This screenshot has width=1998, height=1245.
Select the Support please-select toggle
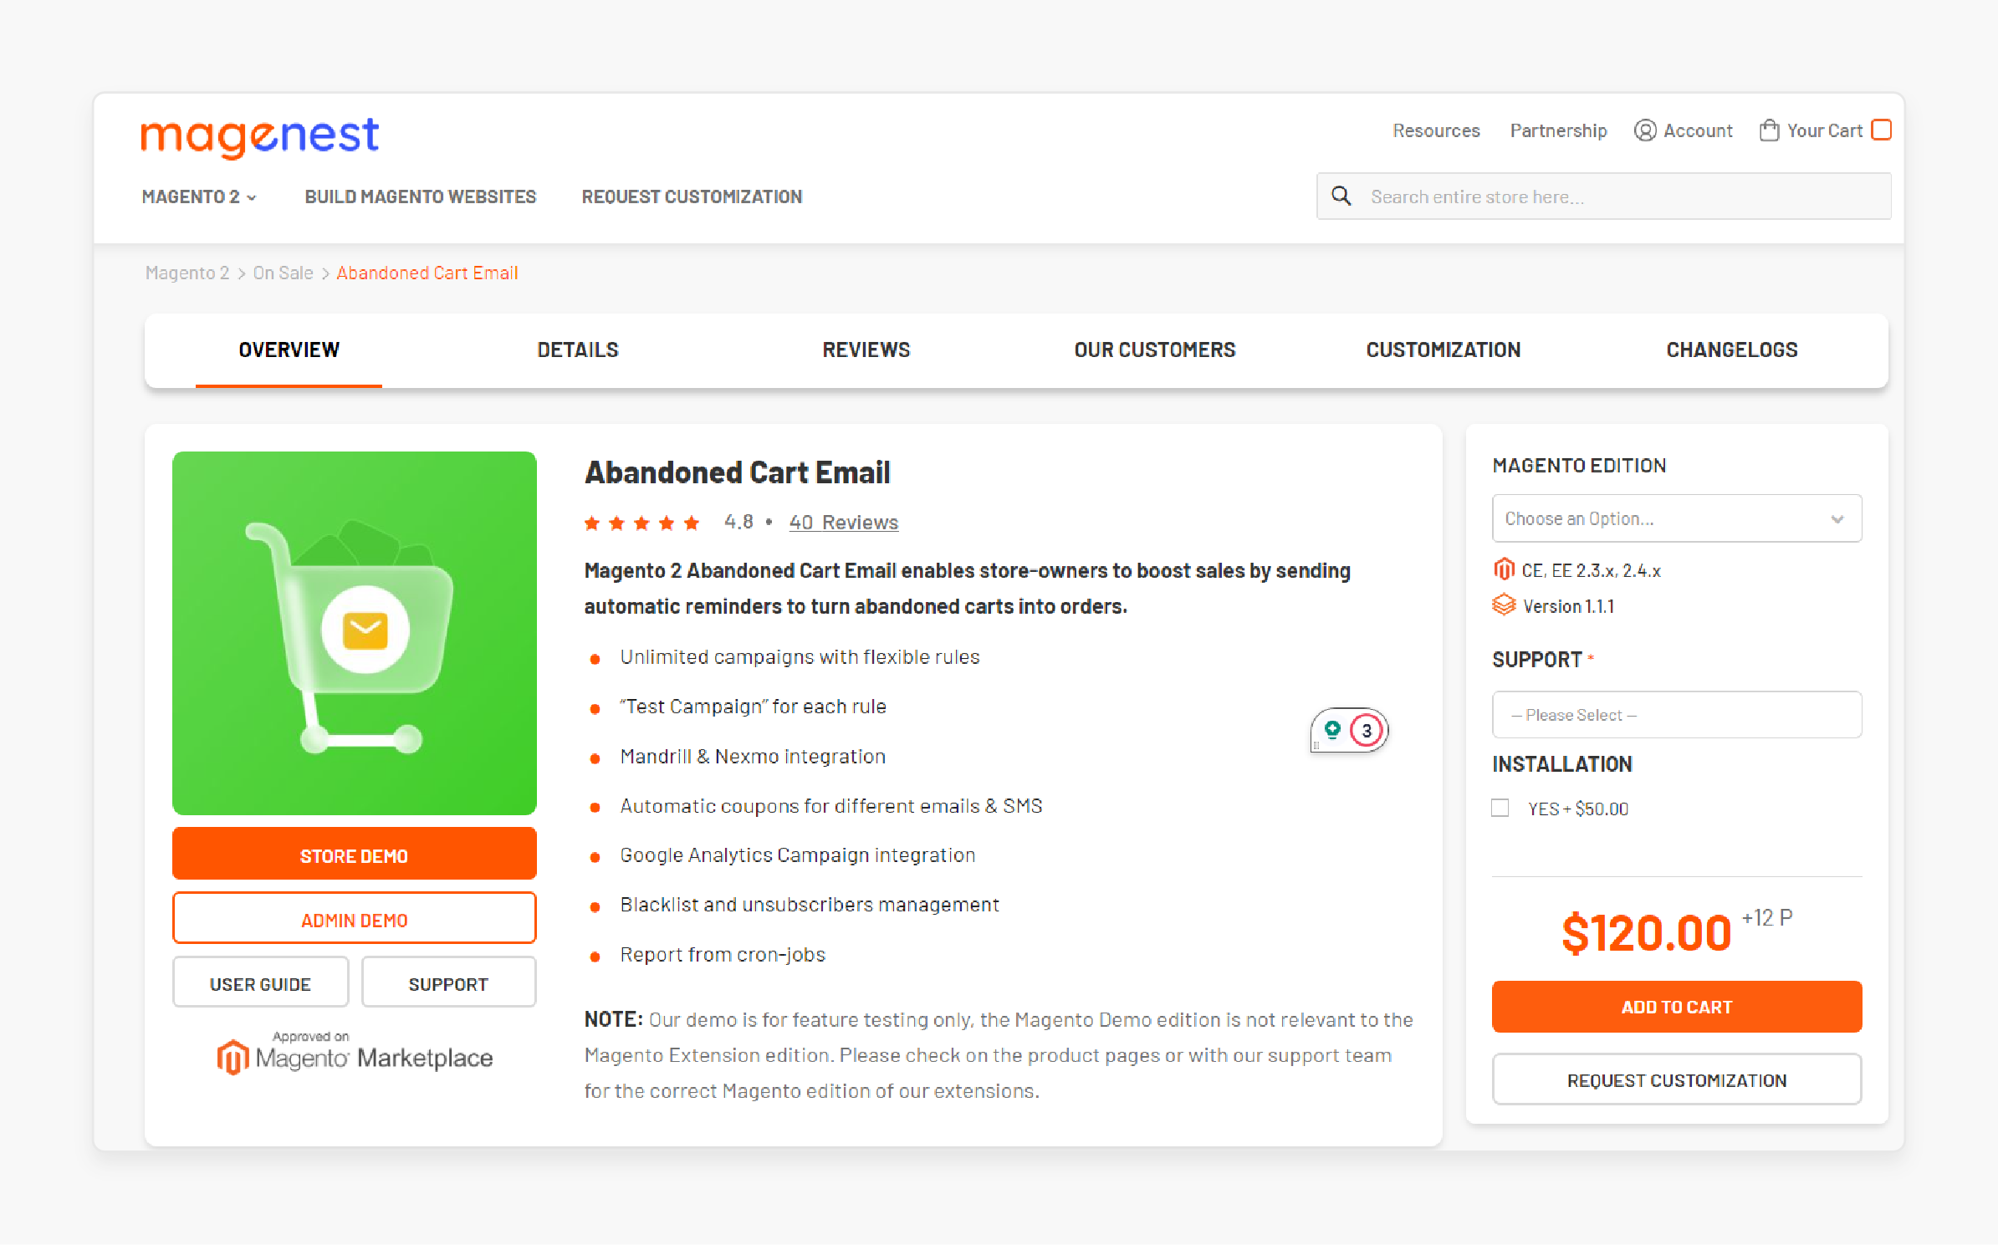[1677, 714]
